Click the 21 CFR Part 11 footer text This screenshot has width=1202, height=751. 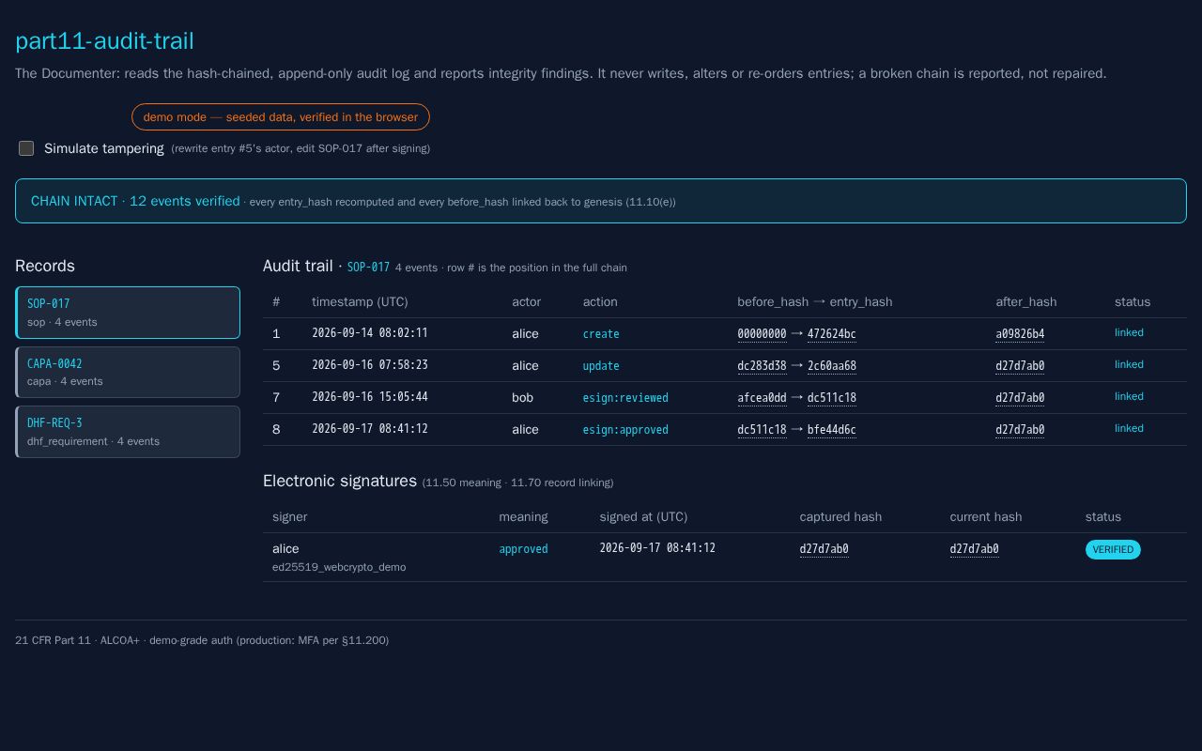202,640
